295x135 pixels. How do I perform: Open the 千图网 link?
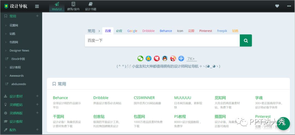pyautogui.click(x=58, y=117)
